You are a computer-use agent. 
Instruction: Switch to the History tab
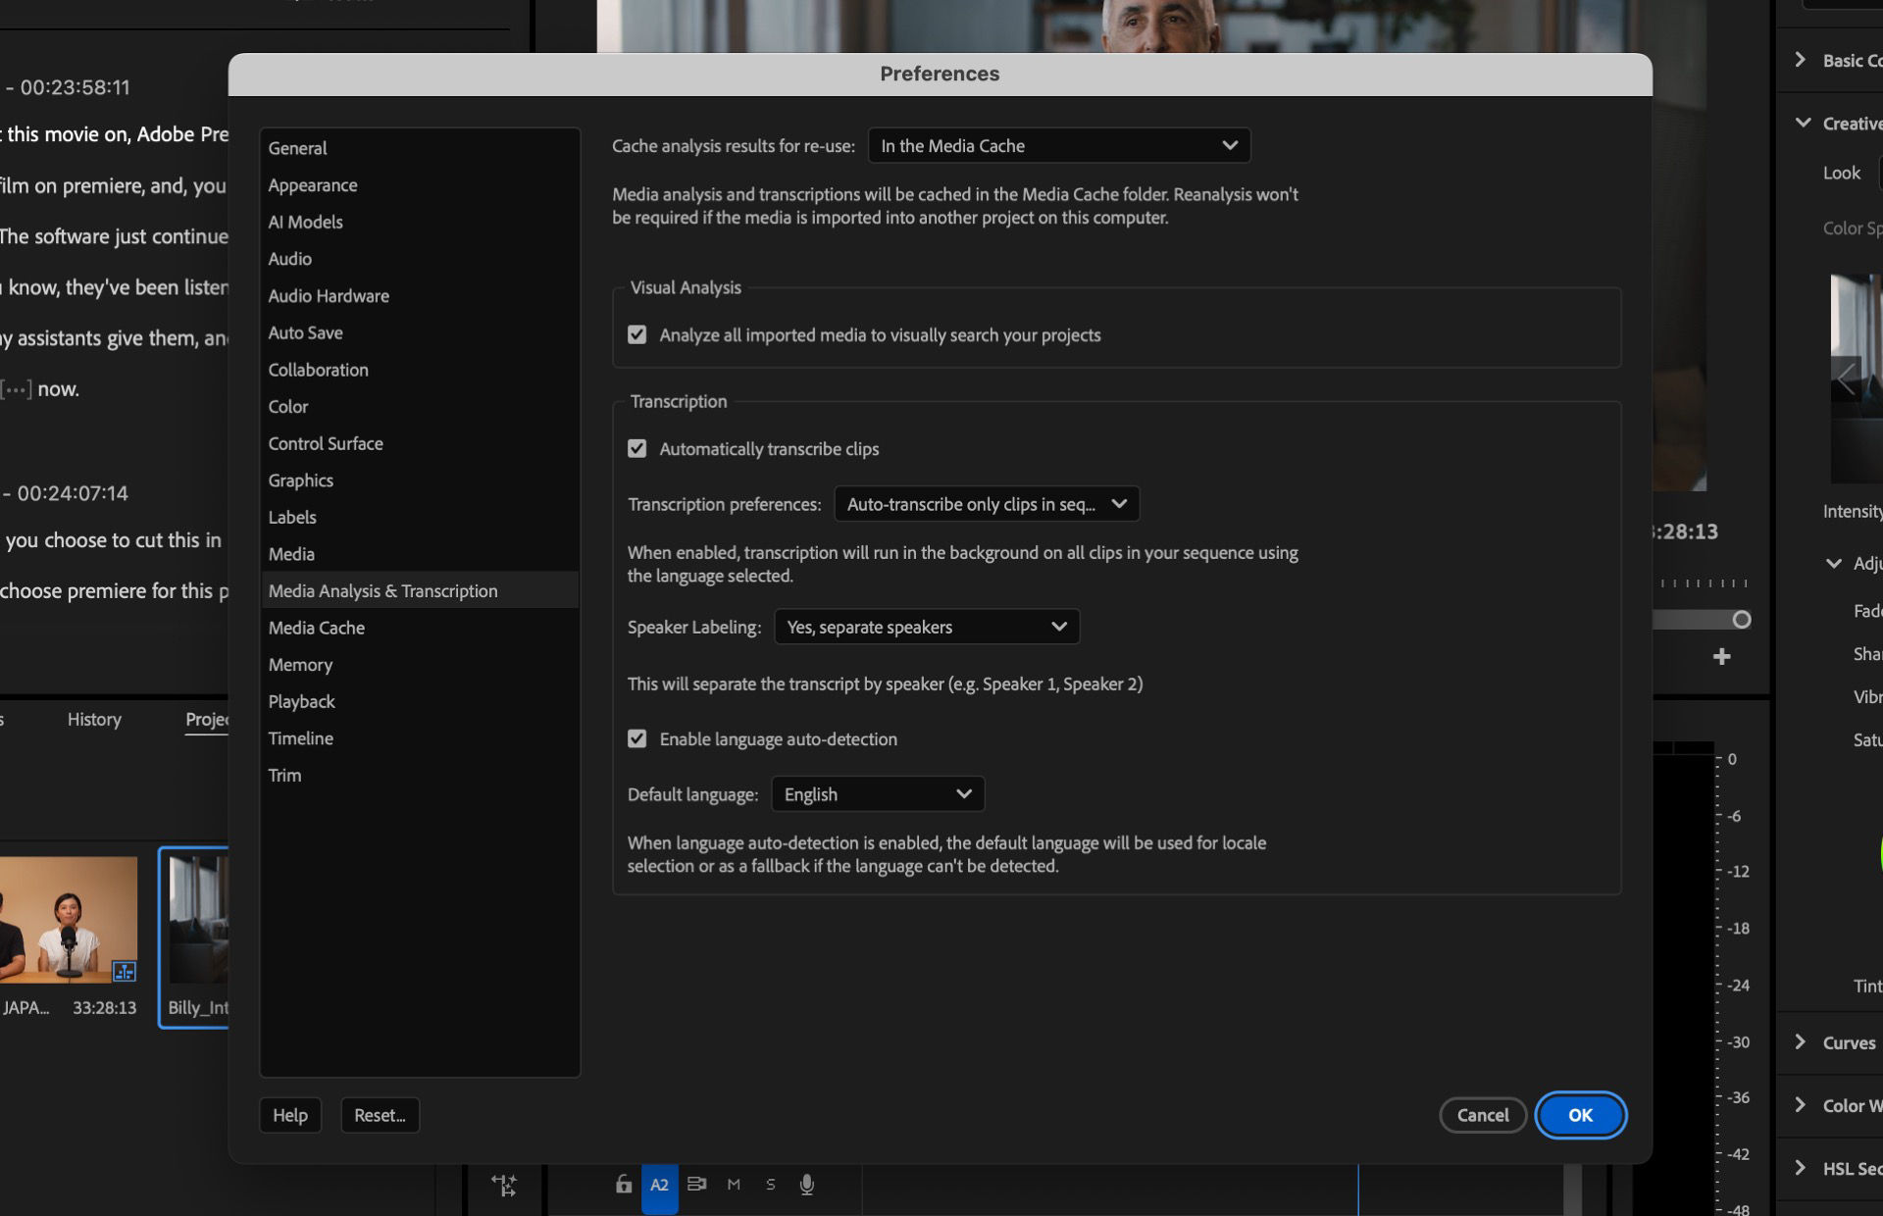click(94, 719)
